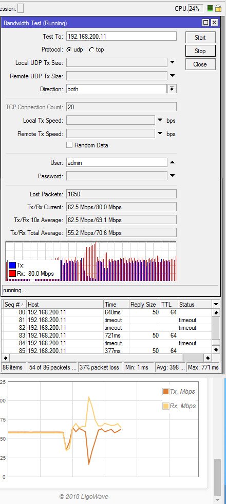Click the padlock icon near CPU
This screenshot has height=504, width=226.
218,8
